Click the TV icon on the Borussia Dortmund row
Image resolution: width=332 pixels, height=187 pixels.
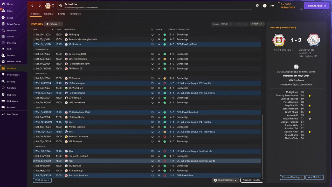(152, 137)
